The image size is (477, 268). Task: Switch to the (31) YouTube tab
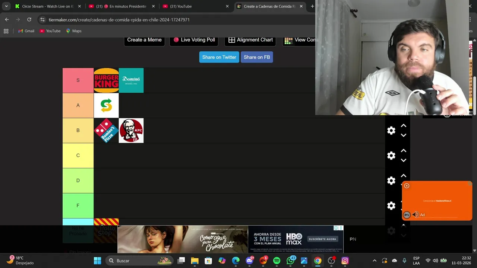pyautogui.click(x=193, y=6)
